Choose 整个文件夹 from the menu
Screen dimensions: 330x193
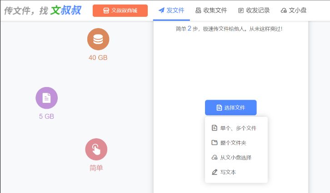236,143
